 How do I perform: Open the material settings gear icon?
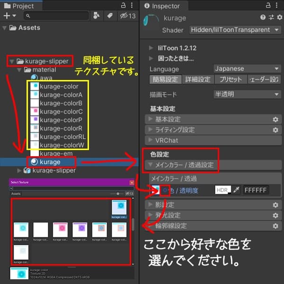coord(280,18)
